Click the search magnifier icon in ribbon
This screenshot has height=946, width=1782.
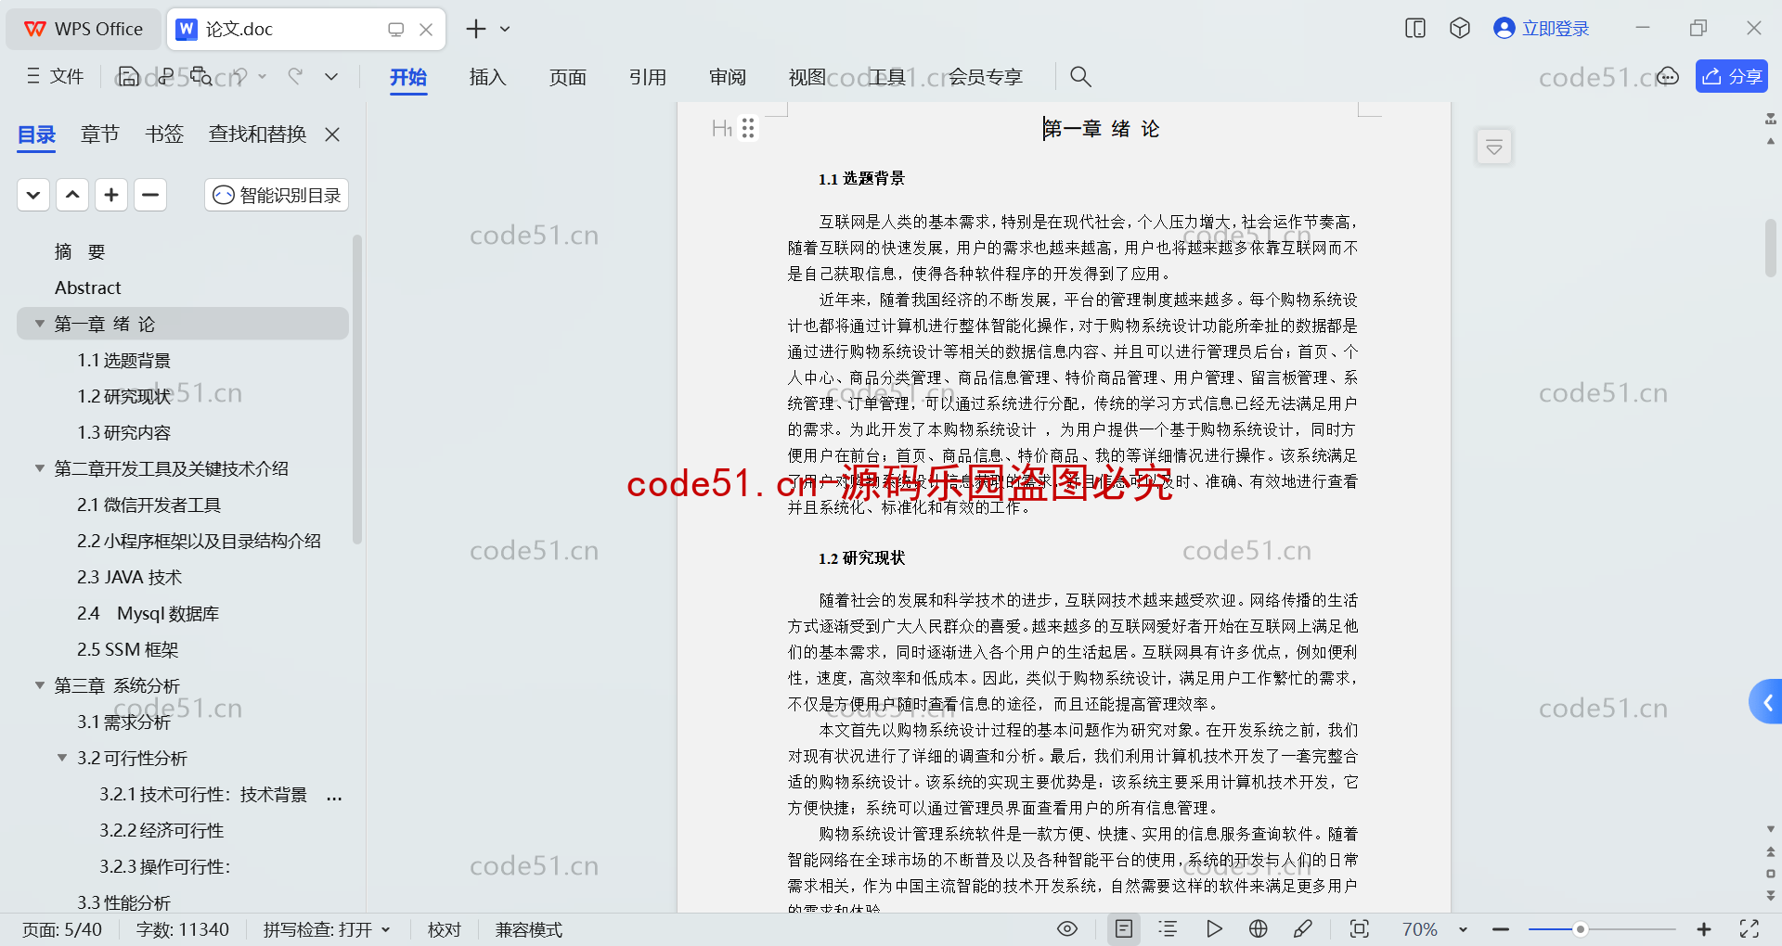1080,77
